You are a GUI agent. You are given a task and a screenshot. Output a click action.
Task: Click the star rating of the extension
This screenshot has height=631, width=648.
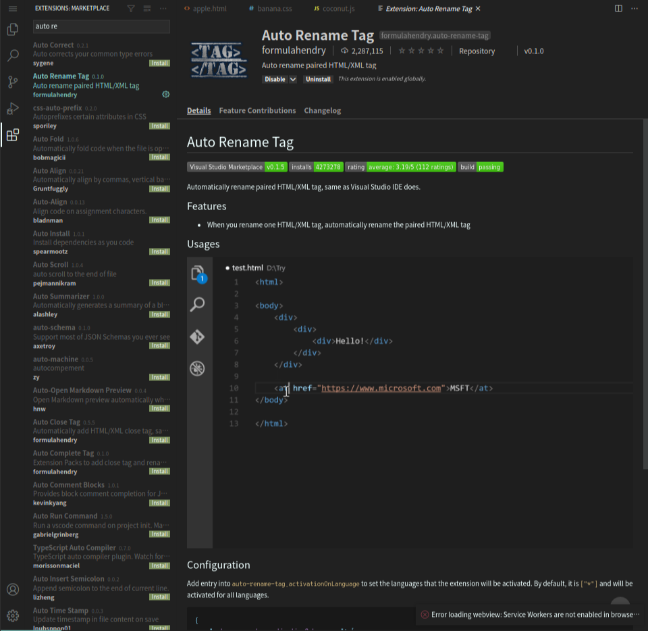pos(421,51)
